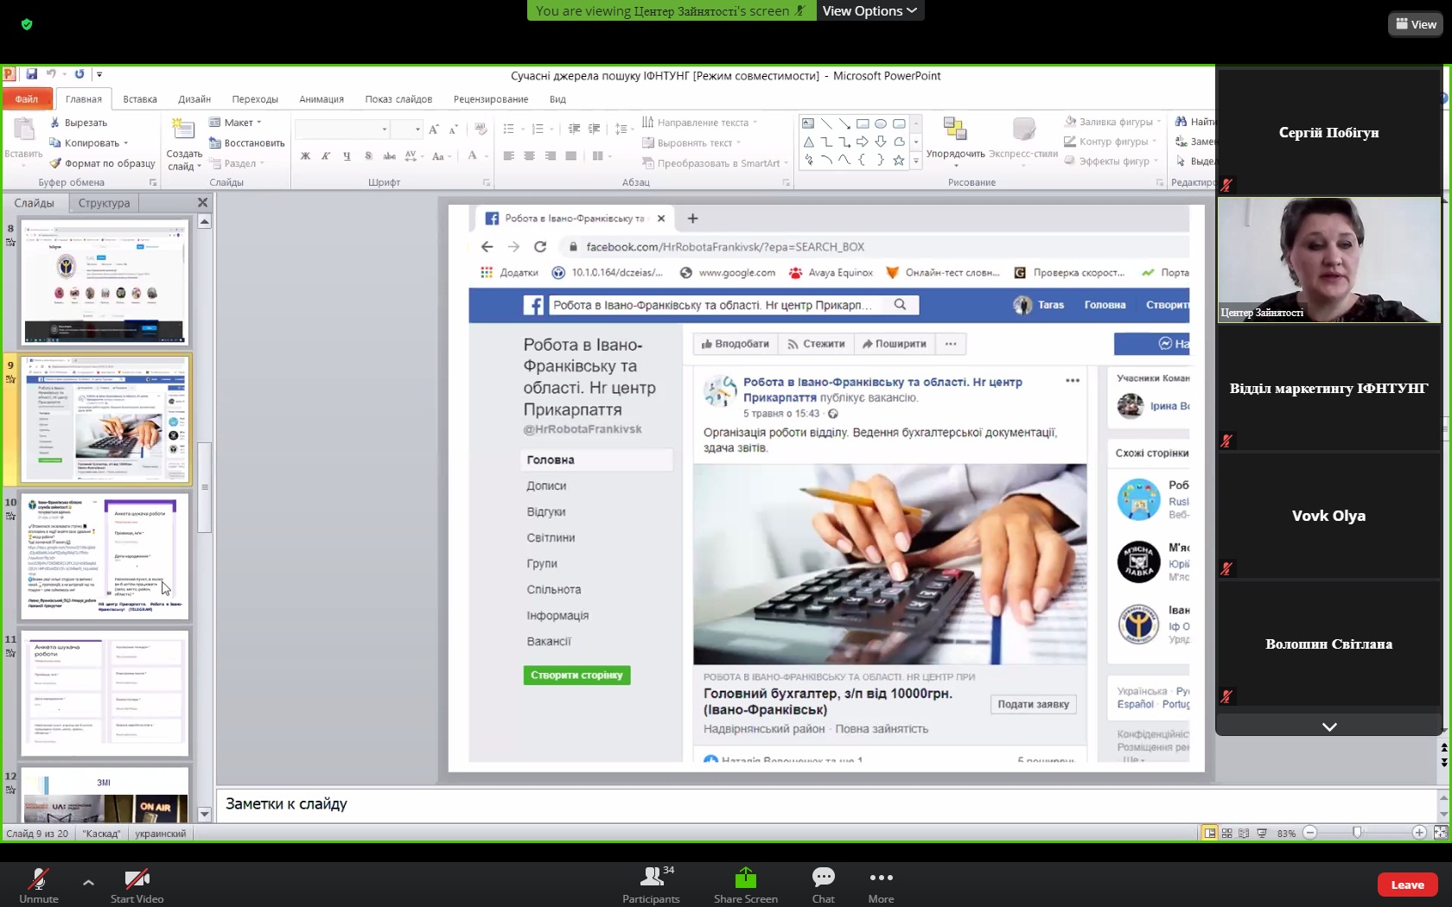Viewport: 1452px width, 907px height.
Task: Expand the View Options dropdown
Action: [x=869, y=10]
